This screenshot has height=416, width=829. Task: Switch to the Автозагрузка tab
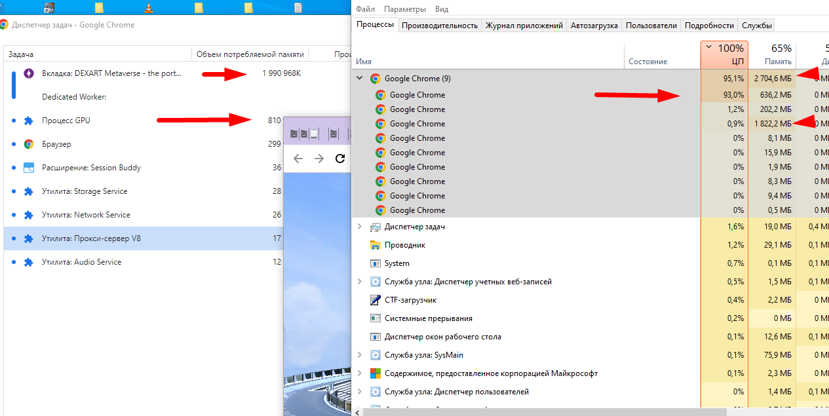click(x=594, y=26)
